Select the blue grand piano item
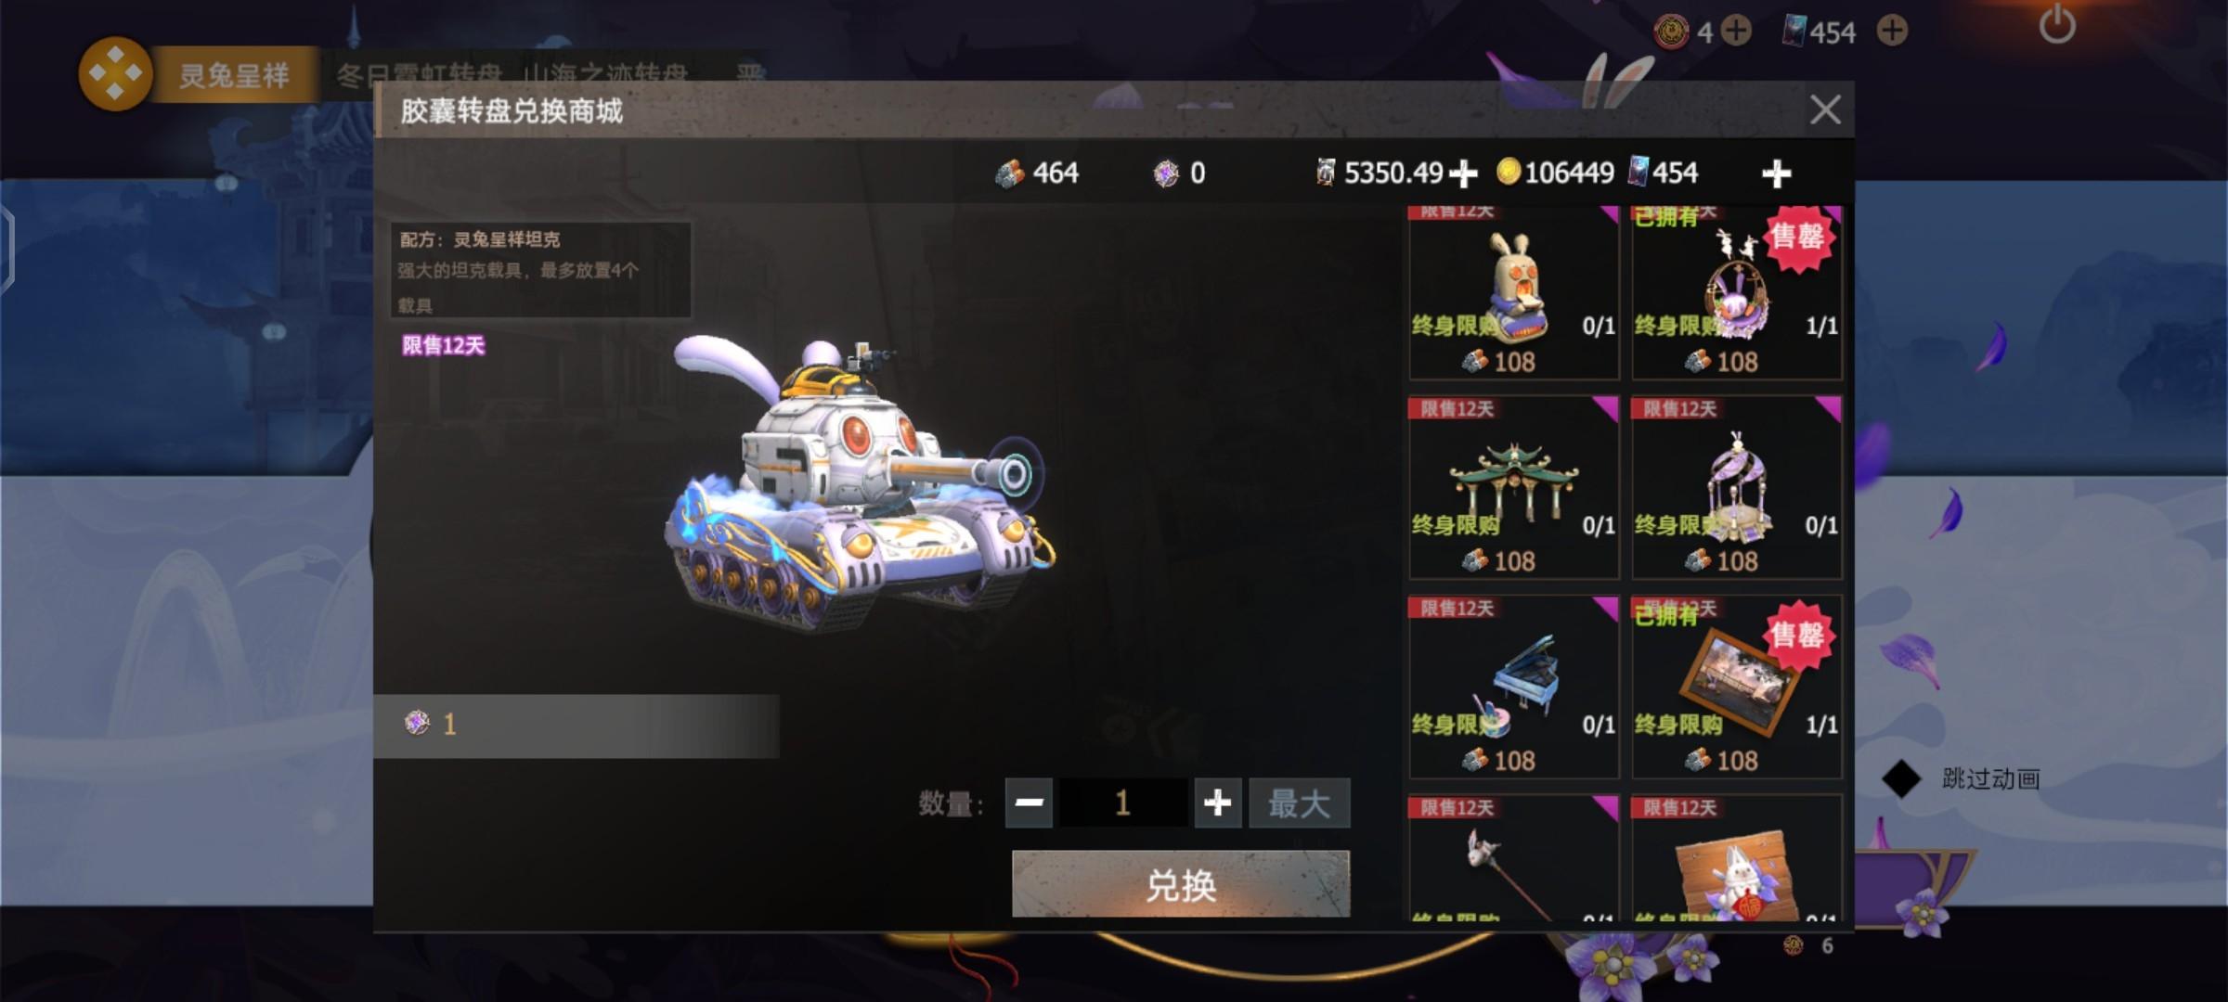The height and width of the screenshot is (1002, 2228). [x=1514, y=687]
